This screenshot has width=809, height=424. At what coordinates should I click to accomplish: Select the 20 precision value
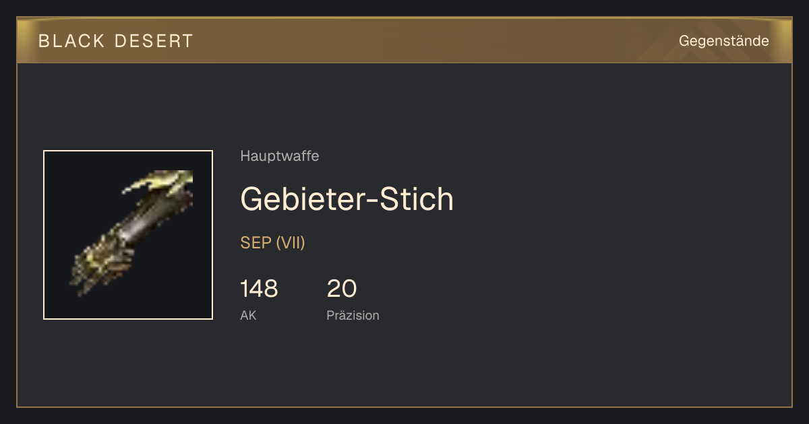pyautogui.click(x=342, y=289)
